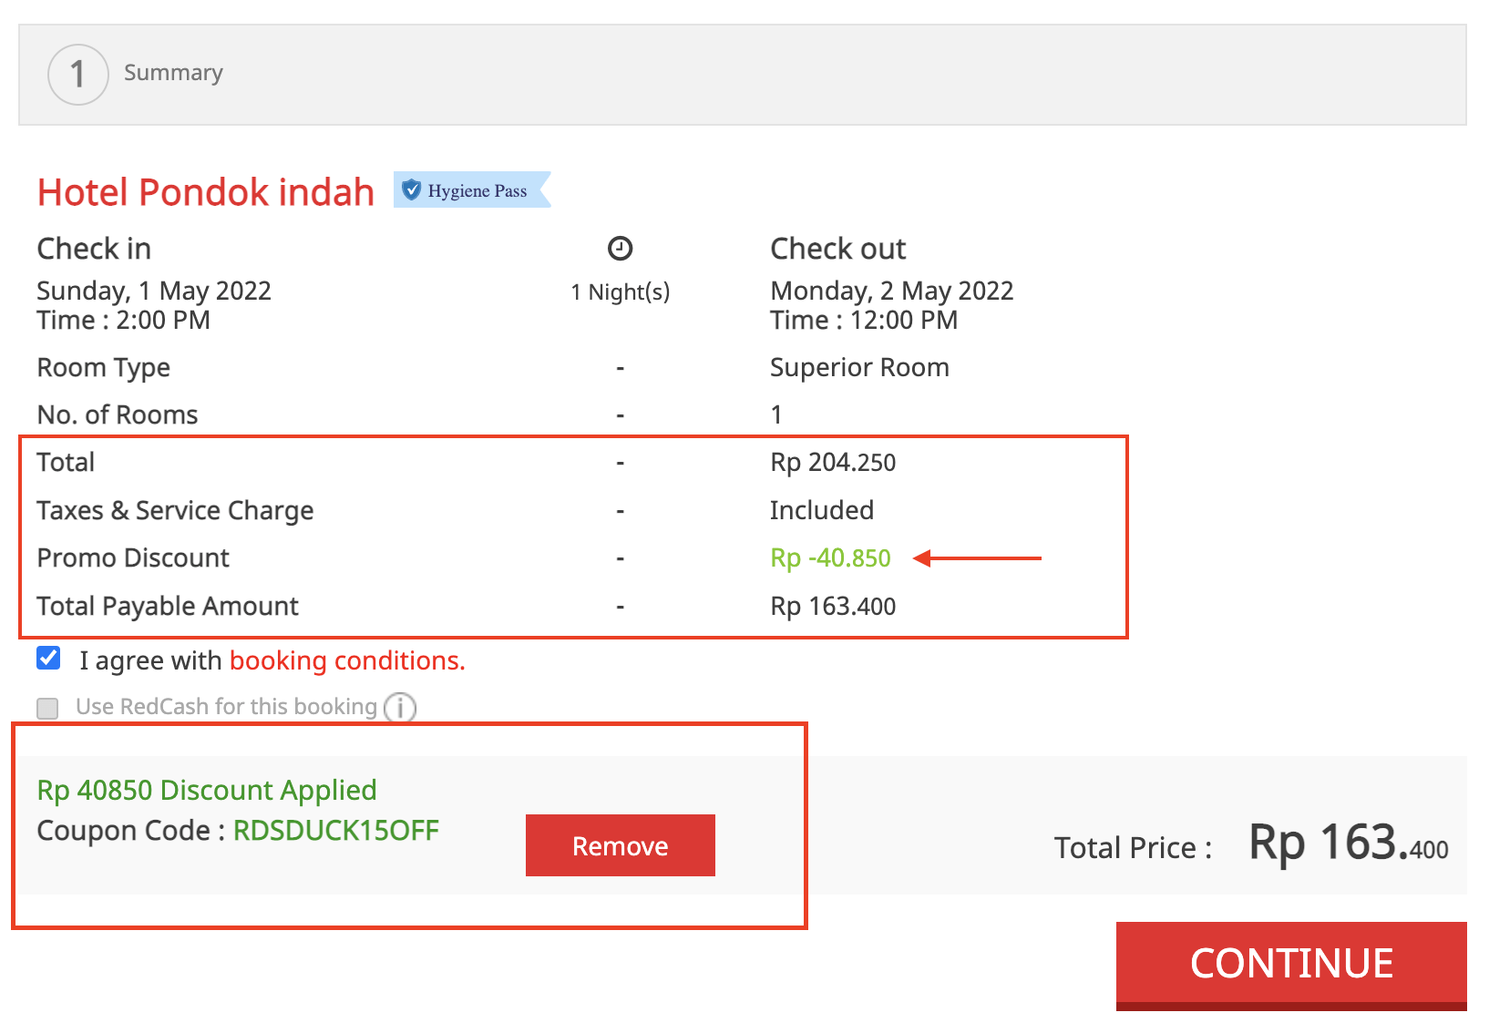Viewport: 1489px width, 1033px height.
Task: Click the Rp -40.850 promo discount value
Action: tap(830, 557)
